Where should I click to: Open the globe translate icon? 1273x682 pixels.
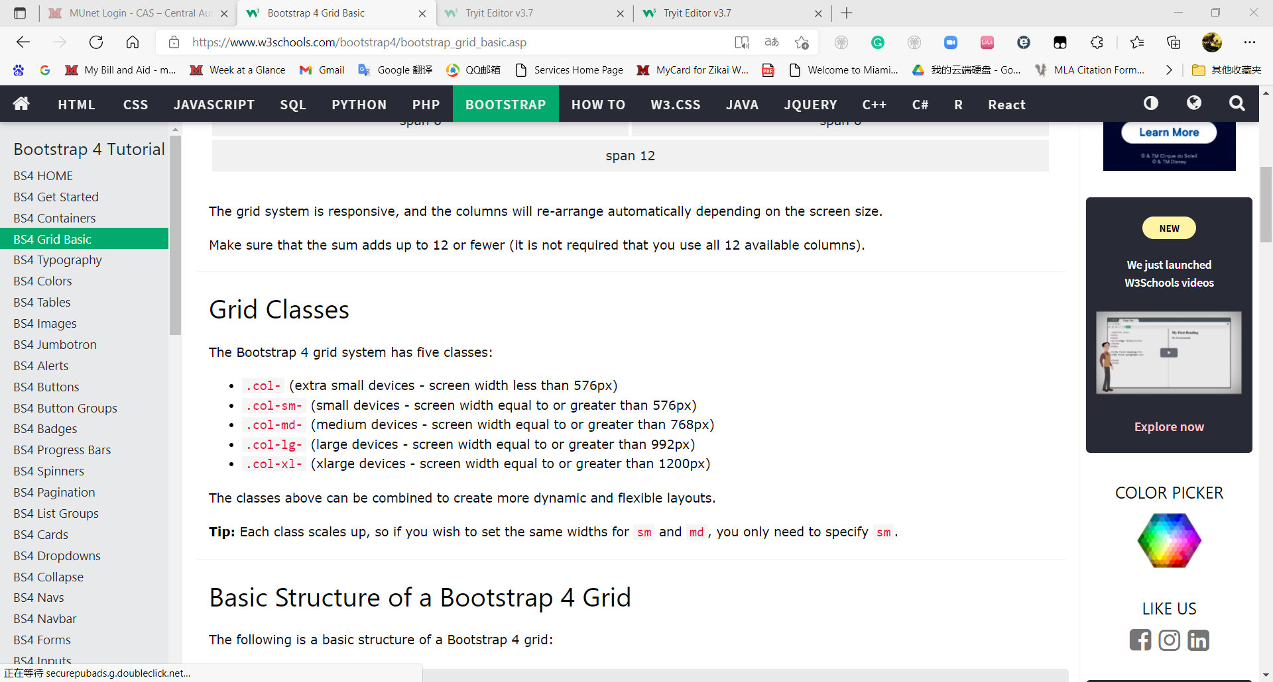click(1194, 103)
